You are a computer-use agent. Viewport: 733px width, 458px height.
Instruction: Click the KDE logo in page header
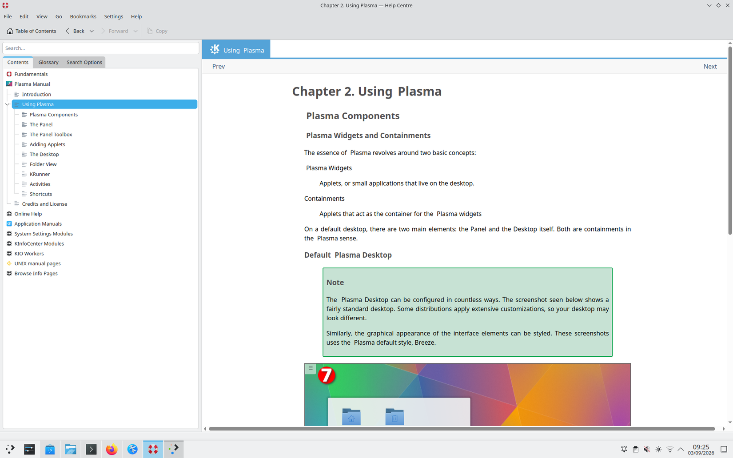[x=215, y=49]
